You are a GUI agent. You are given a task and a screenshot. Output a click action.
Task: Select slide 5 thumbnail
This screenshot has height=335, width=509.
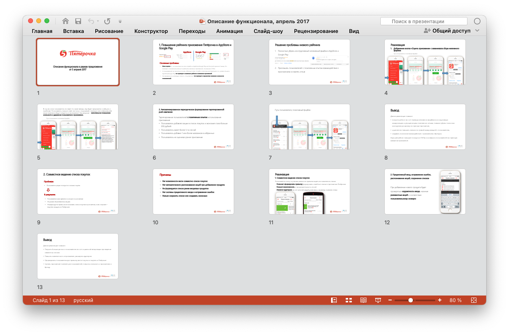78,127
